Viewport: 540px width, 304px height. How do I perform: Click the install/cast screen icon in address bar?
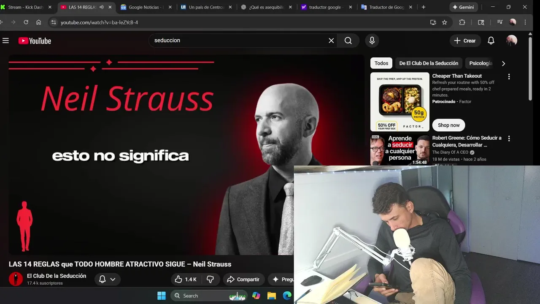point(433,22)
